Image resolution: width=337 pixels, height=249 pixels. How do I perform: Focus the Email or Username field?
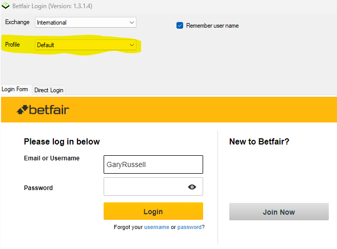[x=153, y=164]
